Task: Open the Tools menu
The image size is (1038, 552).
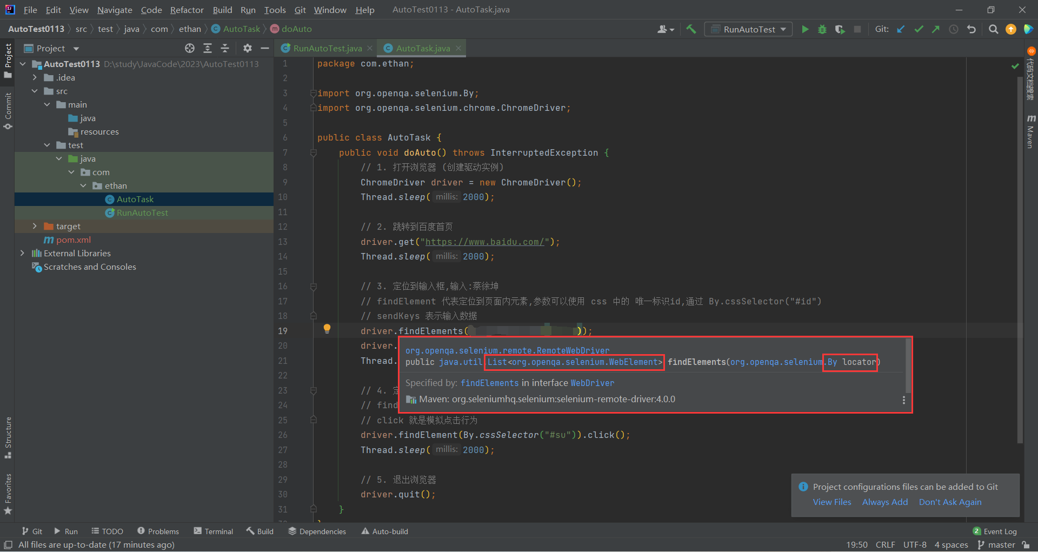Action: tap(275, 10)
